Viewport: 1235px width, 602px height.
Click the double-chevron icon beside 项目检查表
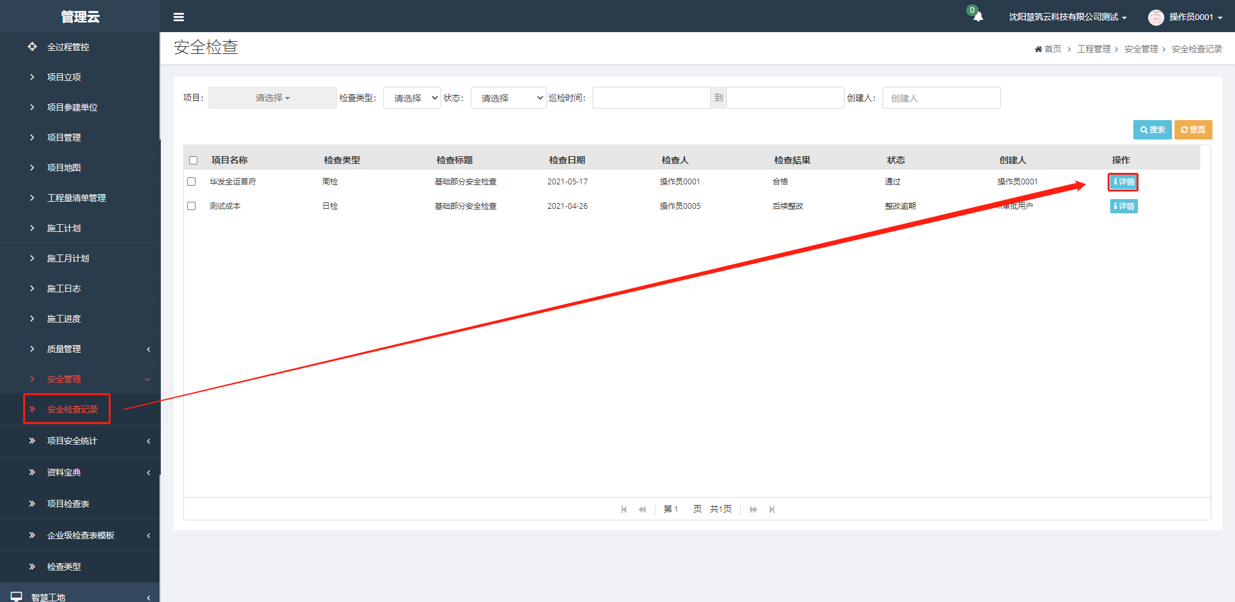coord(32,504)
